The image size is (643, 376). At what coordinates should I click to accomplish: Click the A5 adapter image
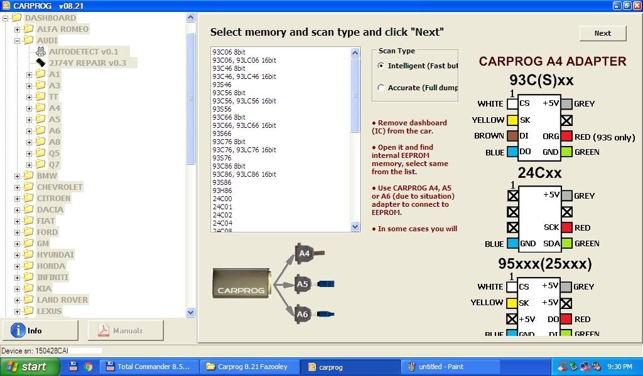tap(314, 283)
